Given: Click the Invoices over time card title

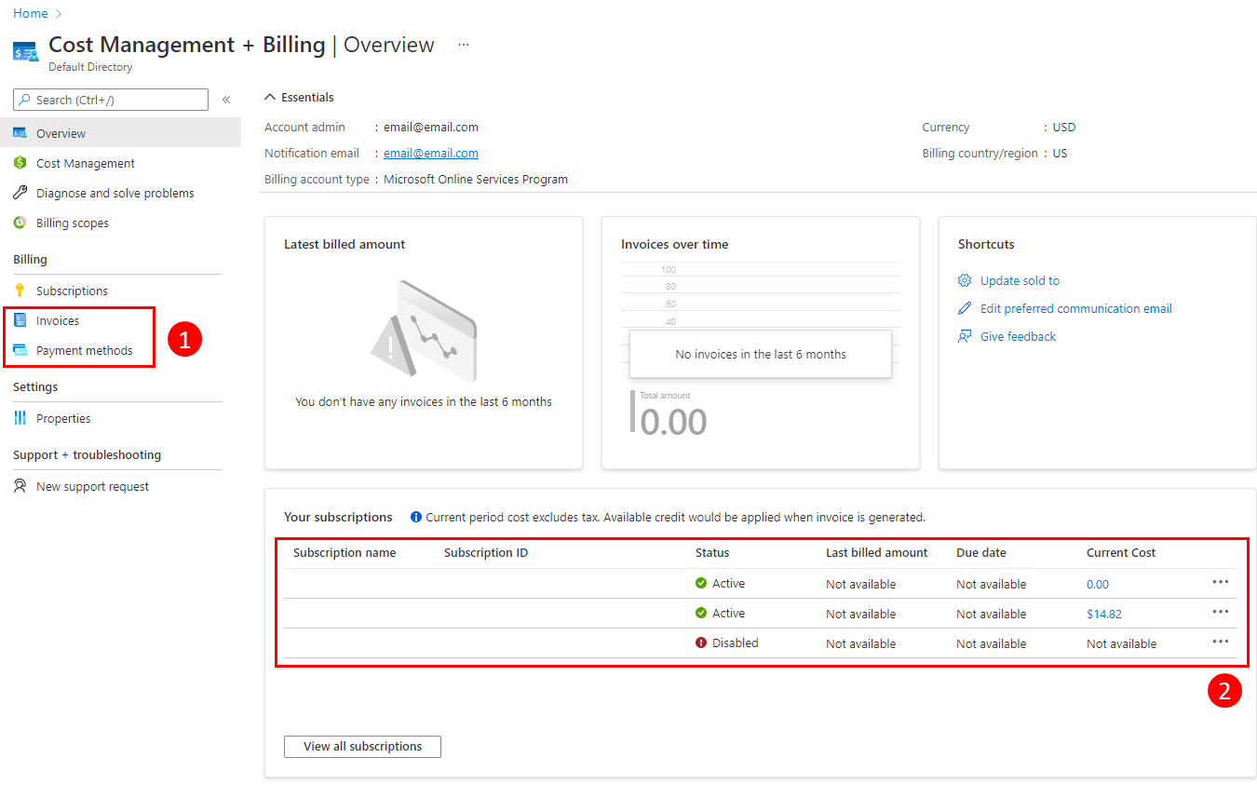Looking at the screenshot, I should point(675,244).
